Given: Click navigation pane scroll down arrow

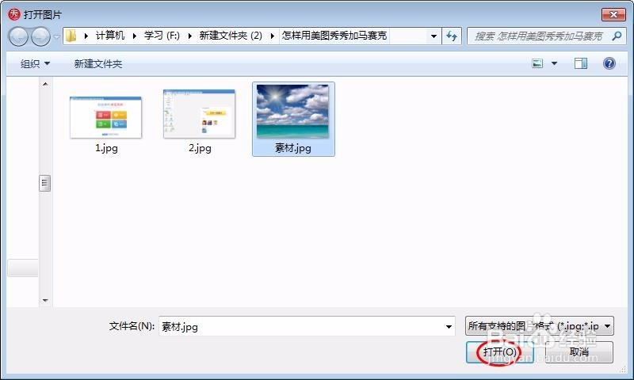Looking at the screenshot, I should pos(45,301).
